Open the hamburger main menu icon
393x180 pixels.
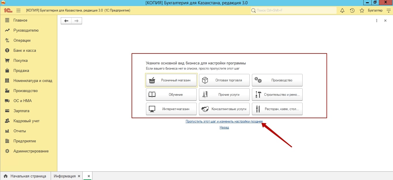pyautogui.click(x=18, y=10)
